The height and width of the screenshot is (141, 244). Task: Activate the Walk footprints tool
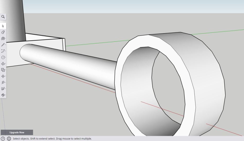(3, 89)
